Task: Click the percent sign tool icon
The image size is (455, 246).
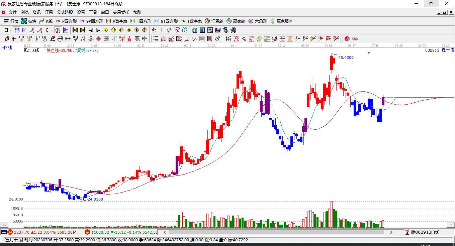Action: 244,39
